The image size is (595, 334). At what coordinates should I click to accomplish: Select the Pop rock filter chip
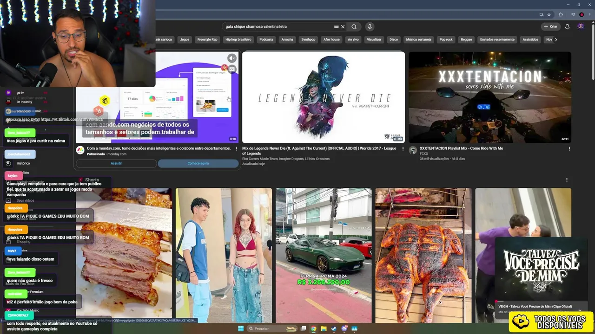(446, 39)
